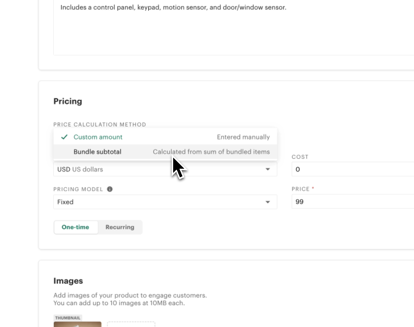
Task: Switch to the Recurring billing tab
Action: pyautogui.click(x=119, y=227)
